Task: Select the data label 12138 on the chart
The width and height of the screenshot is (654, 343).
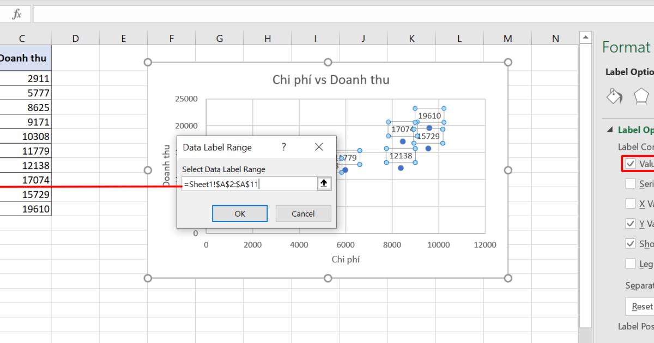Action: 401,156
